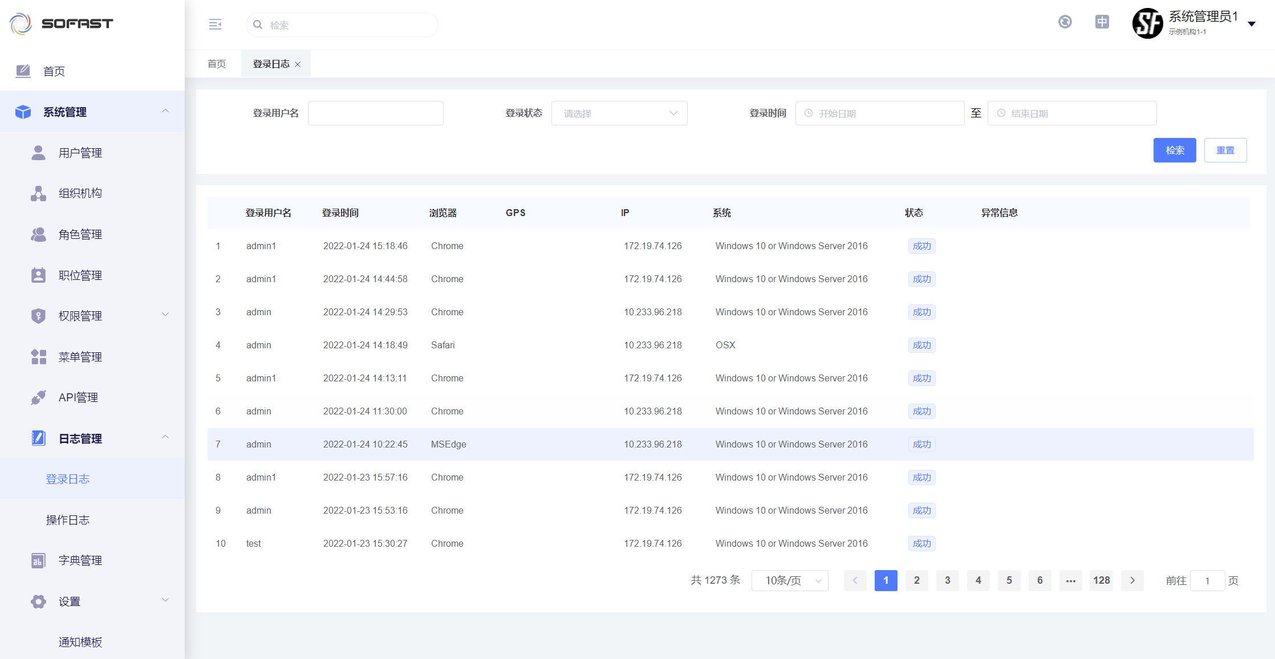The image size is (1275, 659).
Task: Click the sidebar collapse hamburger icon
Action: point(215,25)
